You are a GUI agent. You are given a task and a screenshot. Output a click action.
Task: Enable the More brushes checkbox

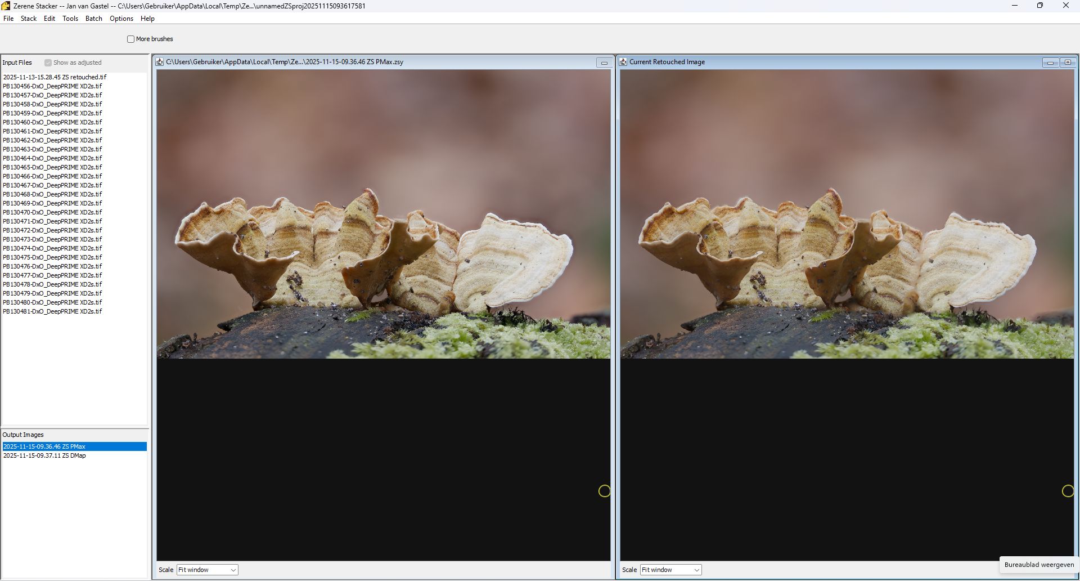131,39
